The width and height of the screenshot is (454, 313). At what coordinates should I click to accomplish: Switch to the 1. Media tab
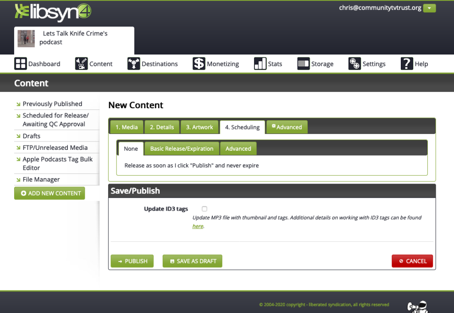126,127
